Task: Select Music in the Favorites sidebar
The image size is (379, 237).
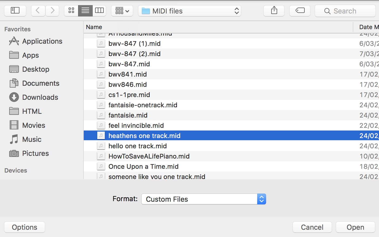Action: coord(32,139)
